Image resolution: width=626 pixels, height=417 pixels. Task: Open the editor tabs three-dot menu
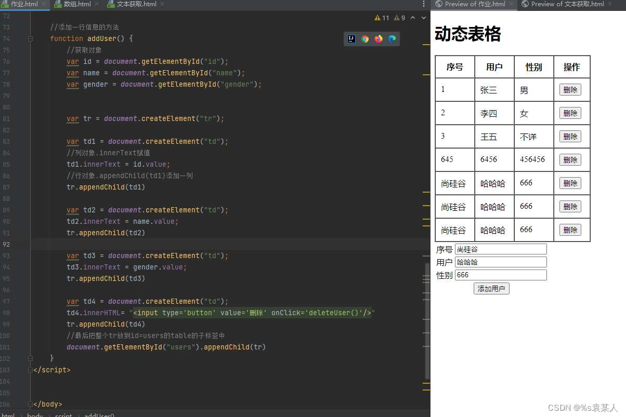[424, 4]
